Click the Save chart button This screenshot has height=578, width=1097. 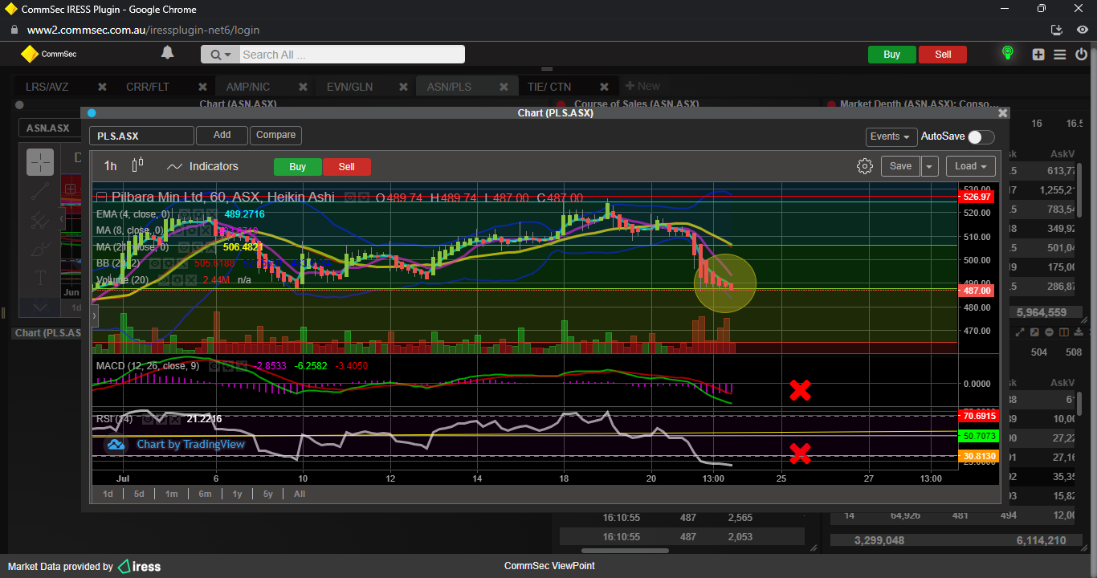point(900,166)
